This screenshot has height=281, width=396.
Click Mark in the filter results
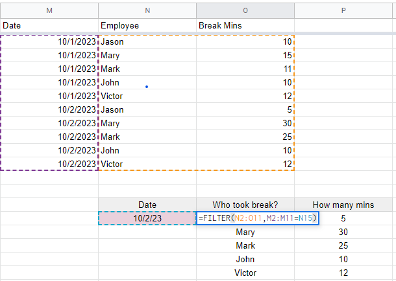[x=245, y=245]
